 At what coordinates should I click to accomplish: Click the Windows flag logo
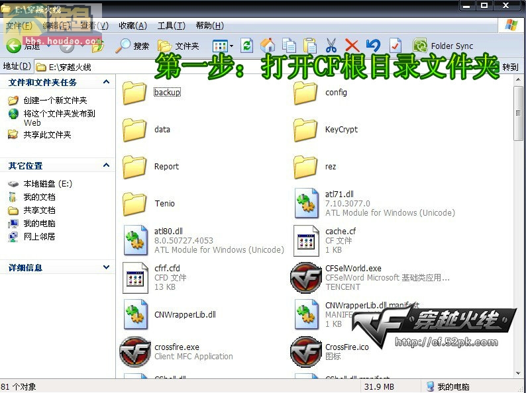coord(511,25)
